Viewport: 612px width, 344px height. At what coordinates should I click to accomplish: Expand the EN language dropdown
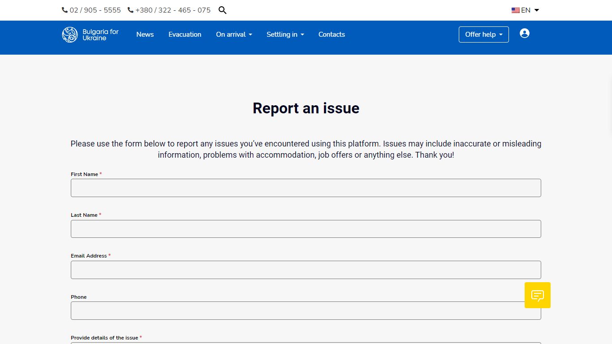click(526, 10)
